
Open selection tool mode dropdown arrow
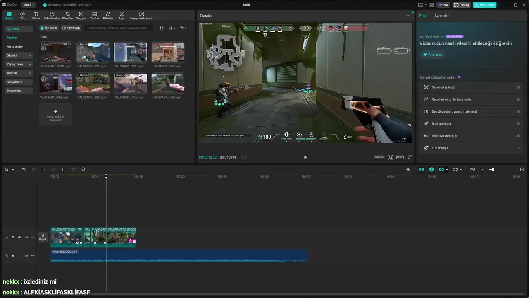(13, 169)
